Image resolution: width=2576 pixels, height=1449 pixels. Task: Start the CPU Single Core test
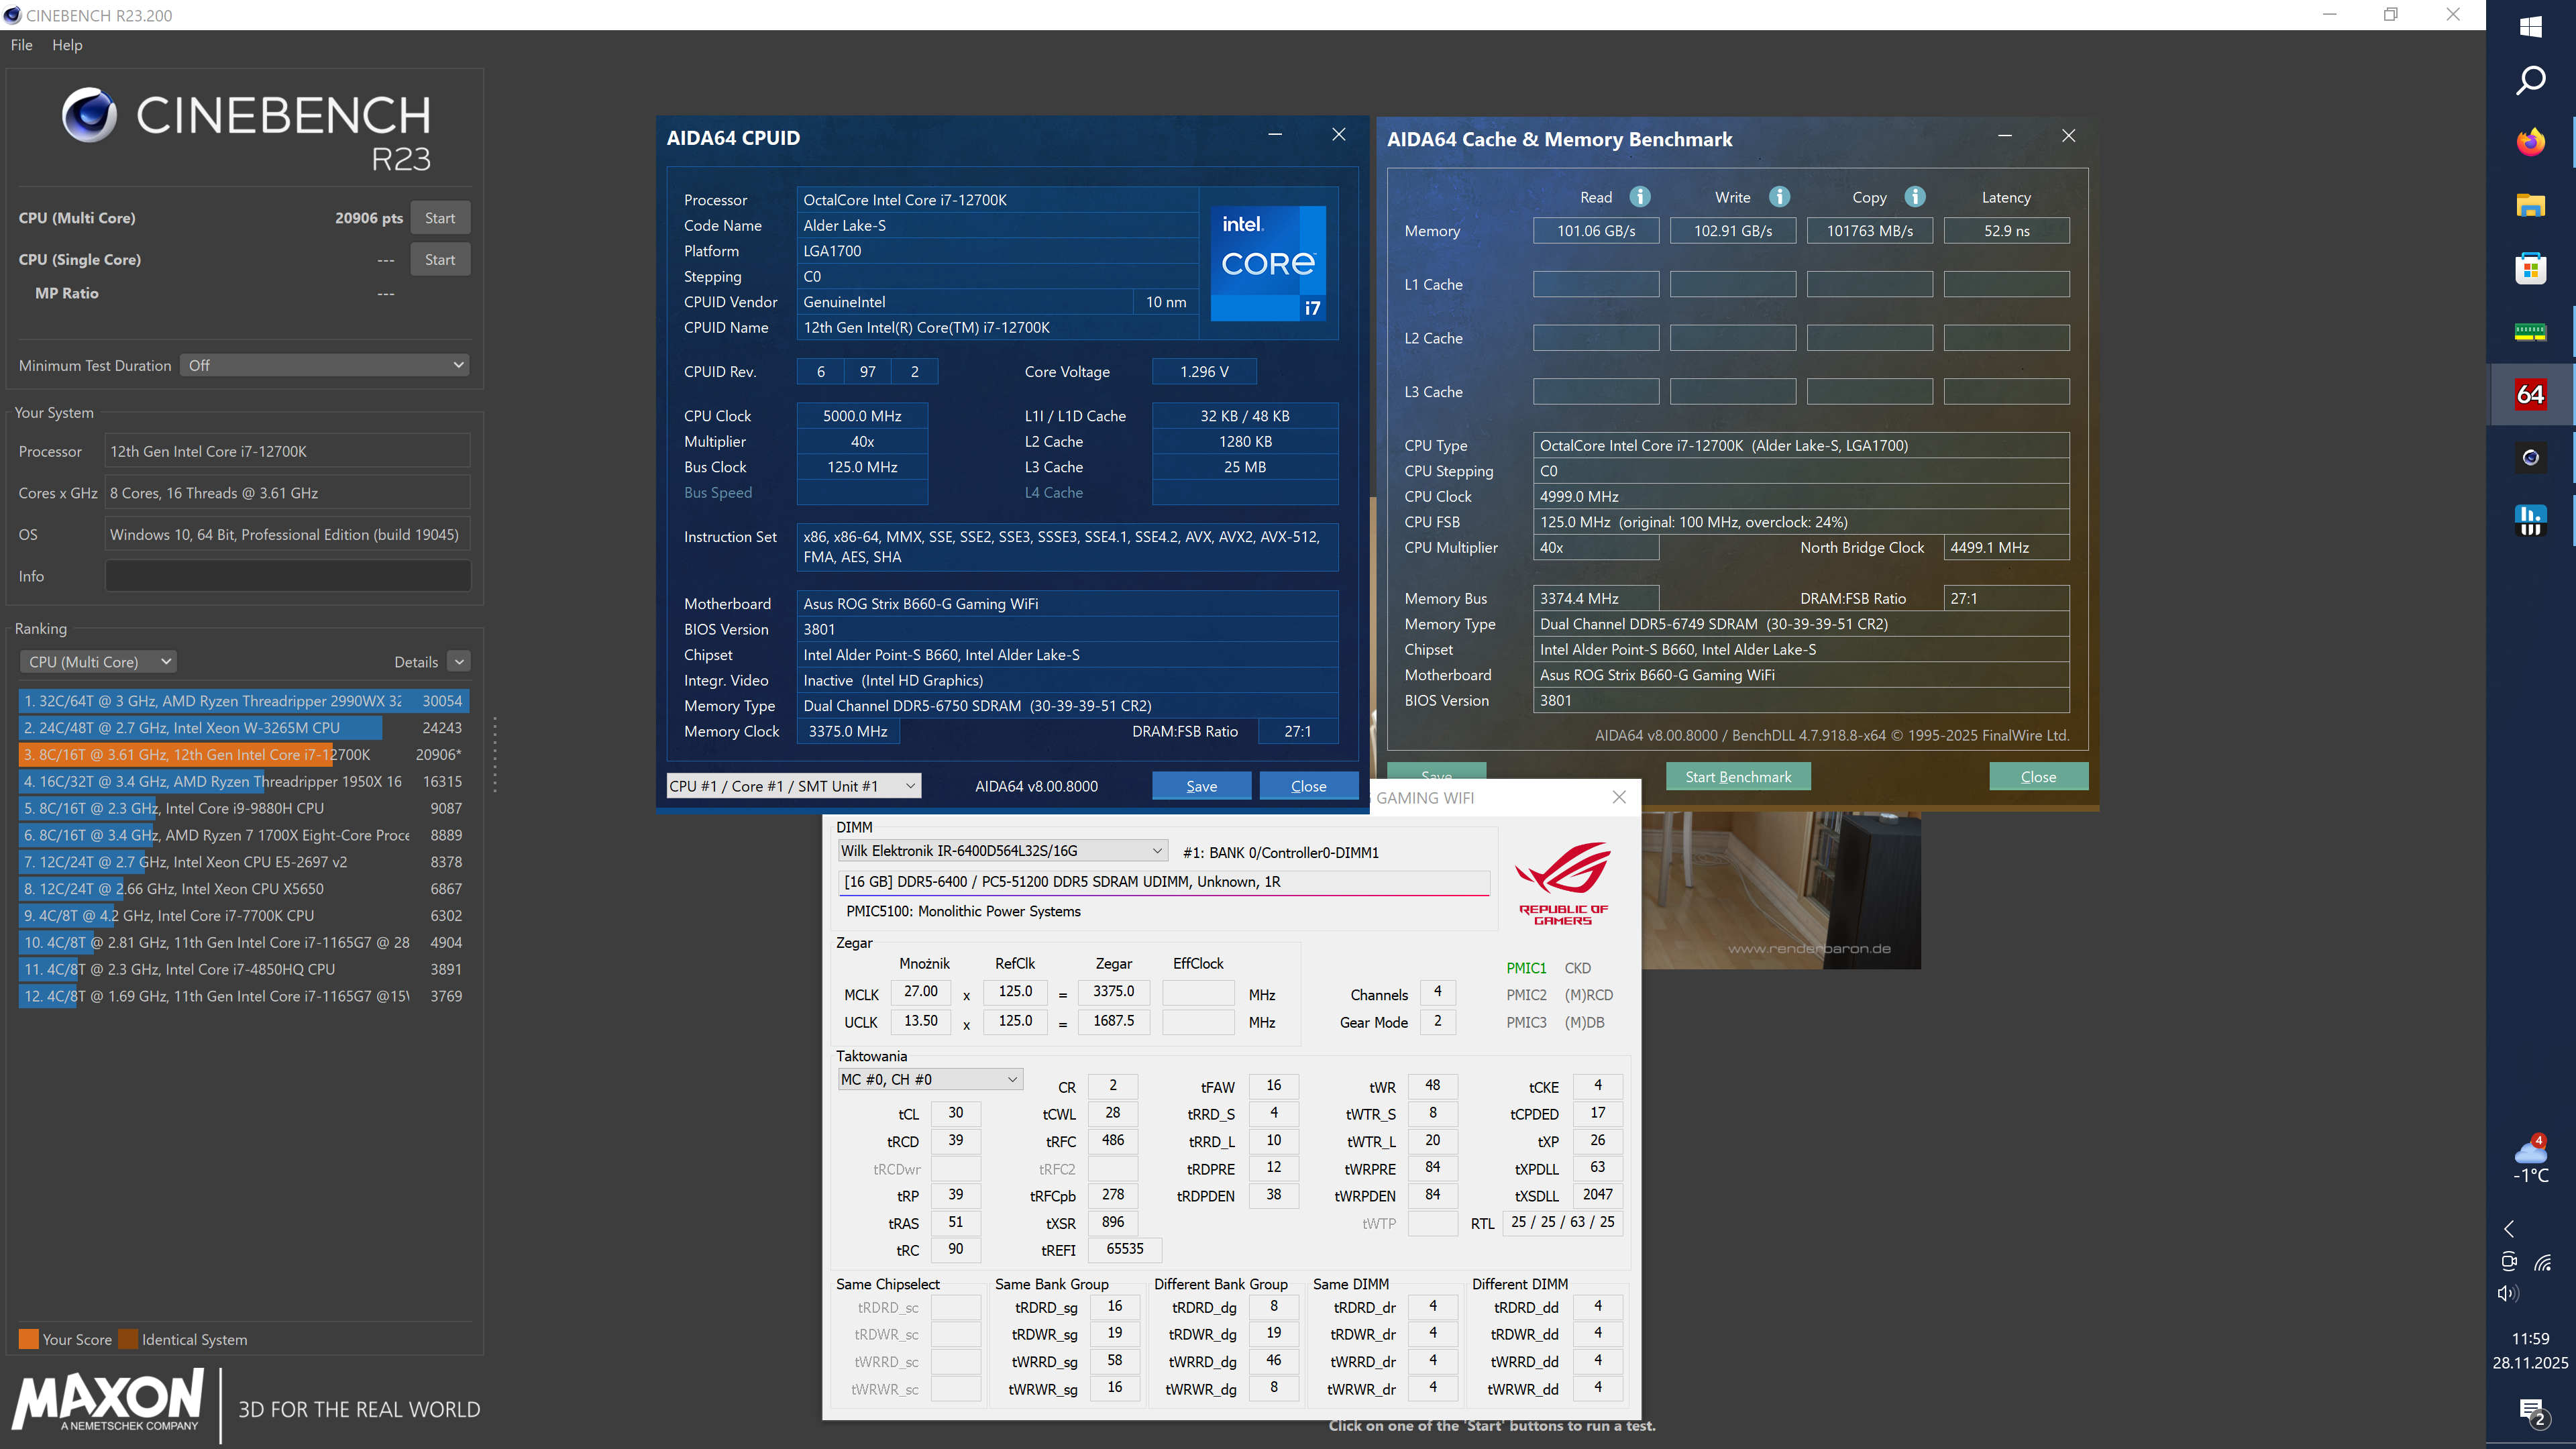[x=439, y=260]
